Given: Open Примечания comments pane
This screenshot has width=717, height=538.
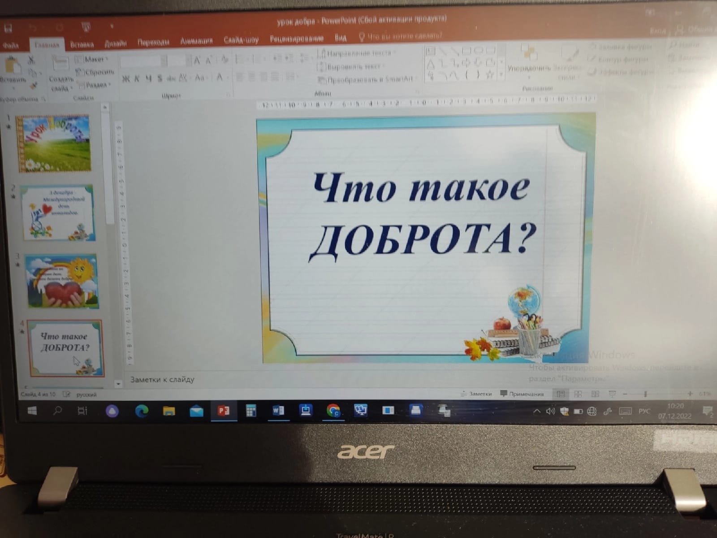Looking at the screenshot, I should coord(522,394).
